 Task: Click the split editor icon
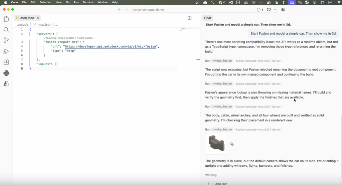tap(190, 18)
